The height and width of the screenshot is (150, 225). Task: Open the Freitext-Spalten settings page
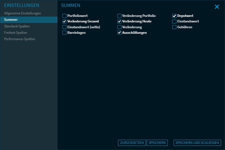(16, 33)
